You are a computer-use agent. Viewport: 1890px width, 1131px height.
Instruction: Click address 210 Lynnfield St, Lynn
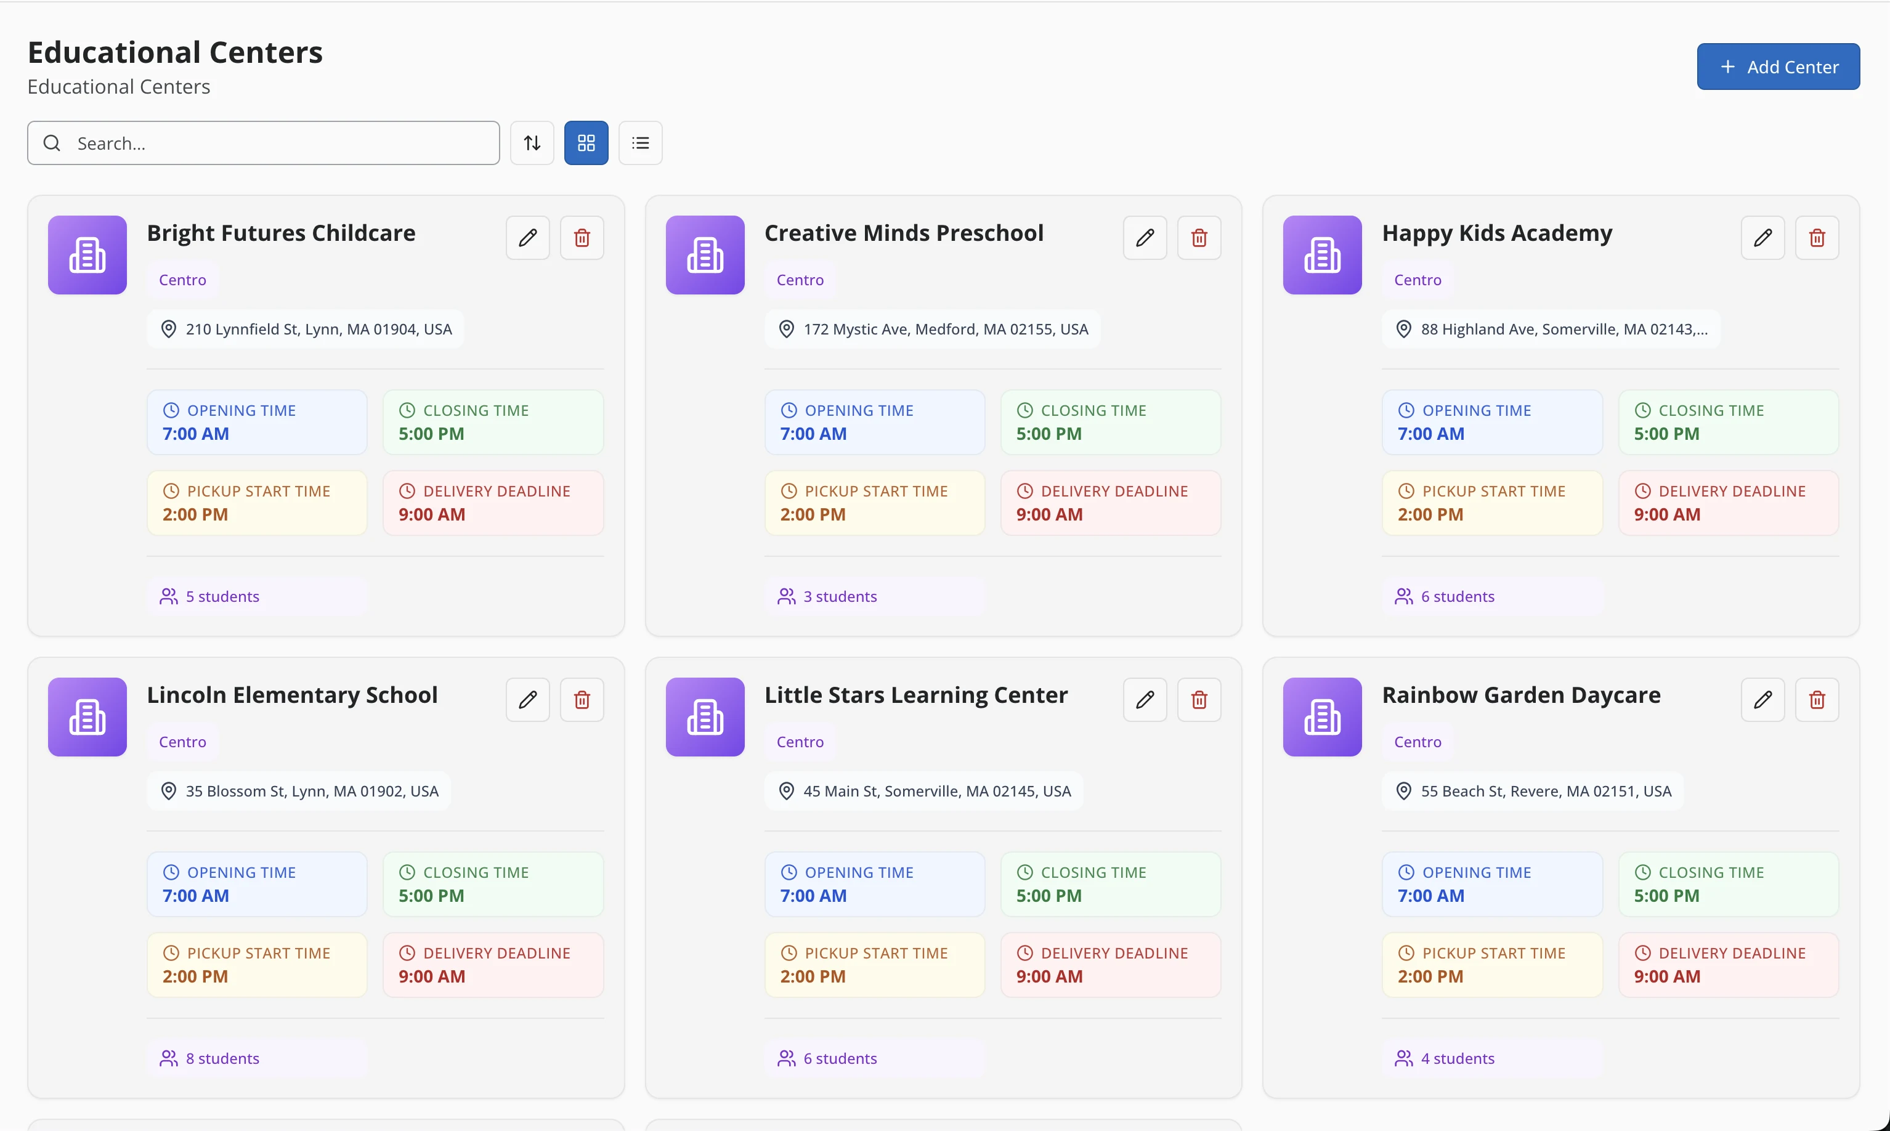click(306, 329)
